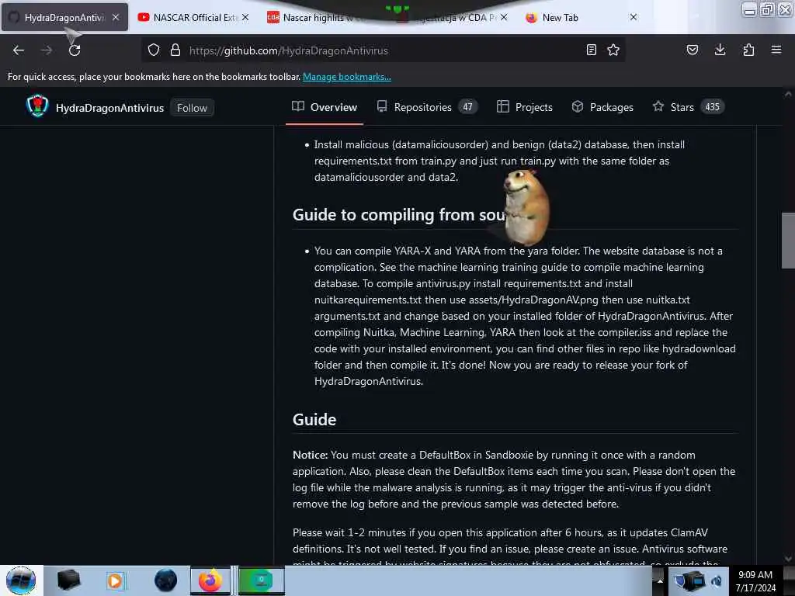Viewport: 795px width, 596px height.
Task: Close the HydraDragonAntivirus browser tab
Action: 116,17
